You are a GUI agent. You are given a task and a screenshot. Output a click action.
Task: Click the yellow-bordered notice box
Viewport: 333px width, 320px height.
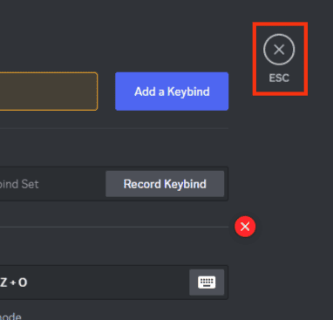pyautogui.click(x=49, y=92)
